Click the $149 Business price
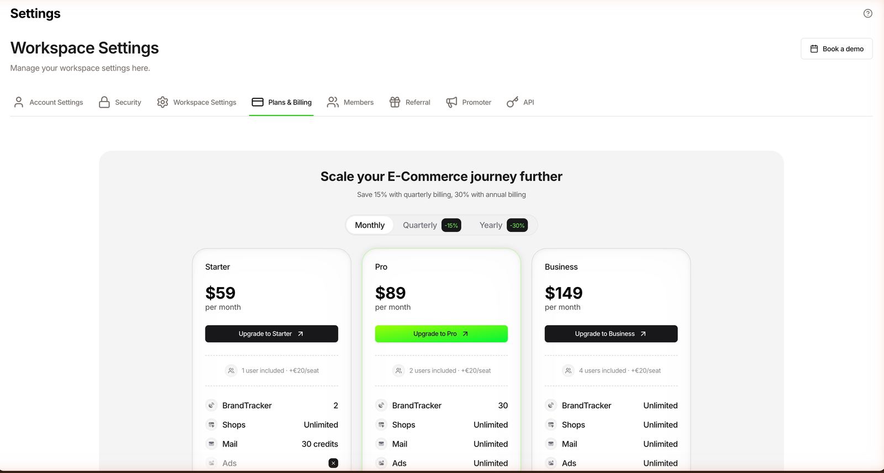884x473 pixels. 564,293
